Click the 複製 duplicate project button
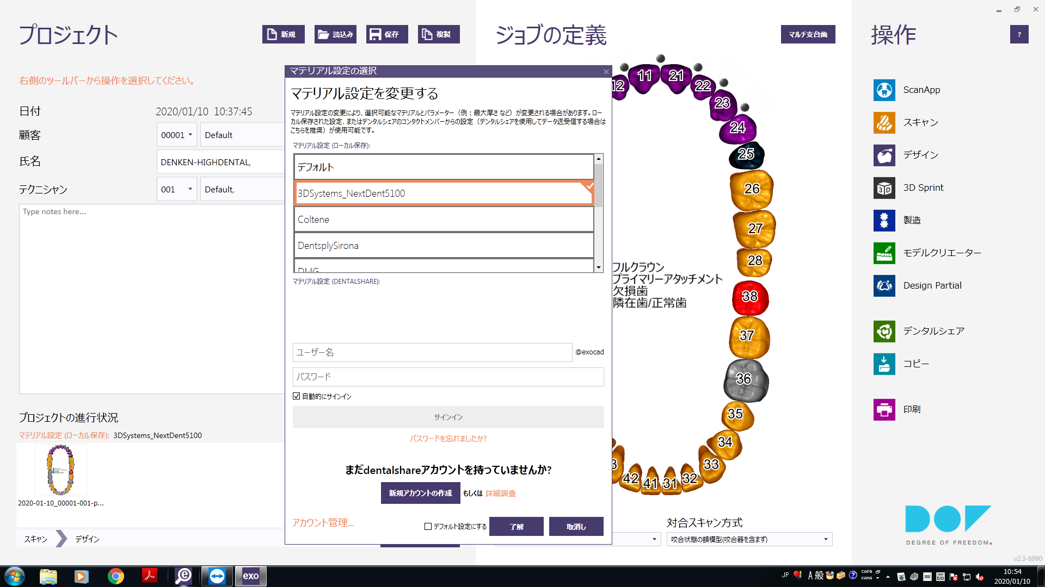Viewport: 1045px width, 587px height. (x=439, y=34)
